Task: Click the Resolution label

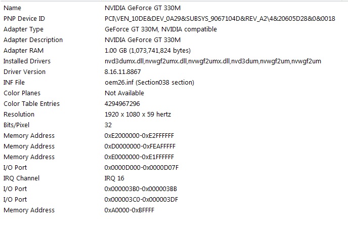Action: (x=19, y=115)
